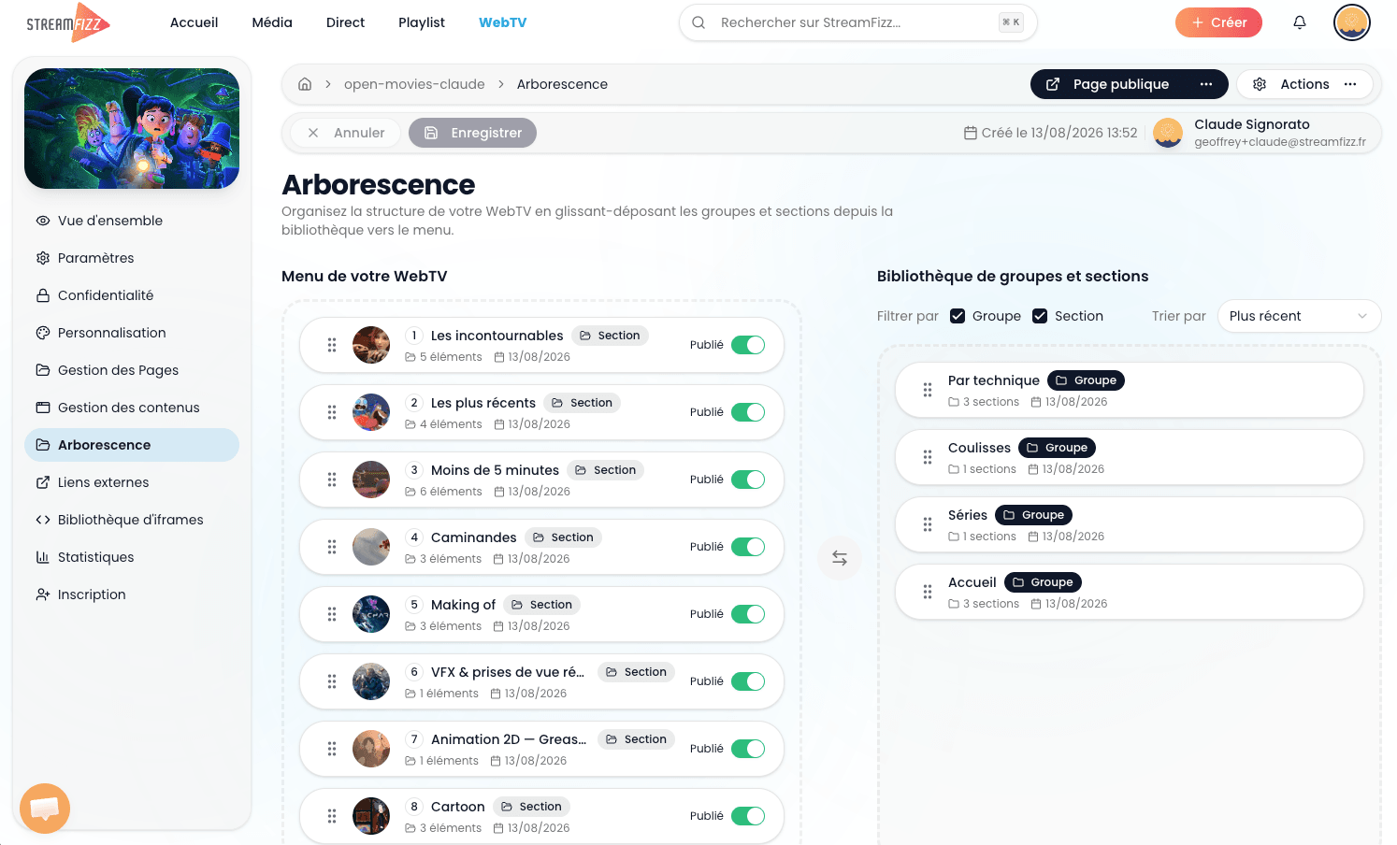
Task: Toggle Publié switch for Animation 2D
Action: coord(748,749)
